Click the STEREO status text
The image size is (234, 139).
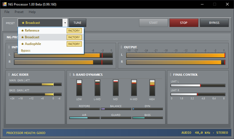pos(222,133)
